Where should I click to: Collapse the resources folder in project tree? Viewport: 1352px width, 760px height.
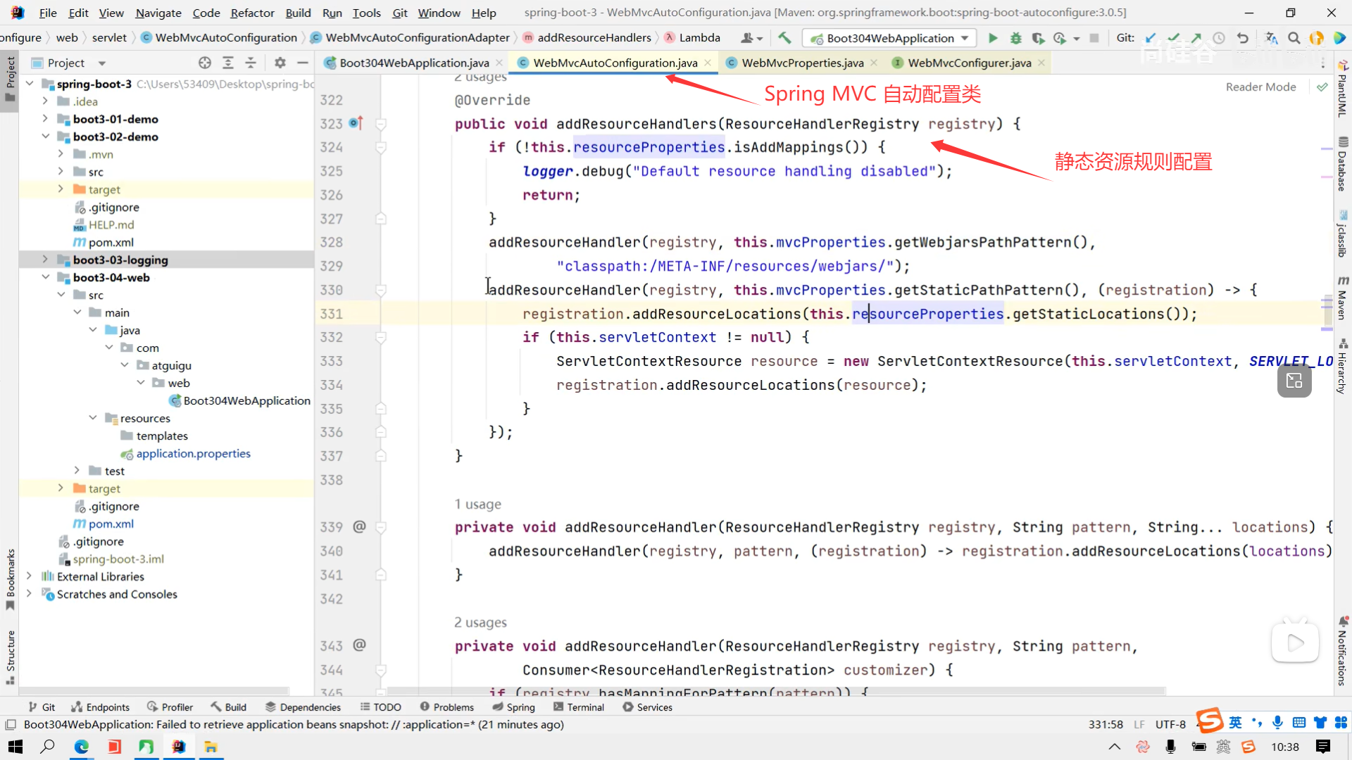click(93, 418)
